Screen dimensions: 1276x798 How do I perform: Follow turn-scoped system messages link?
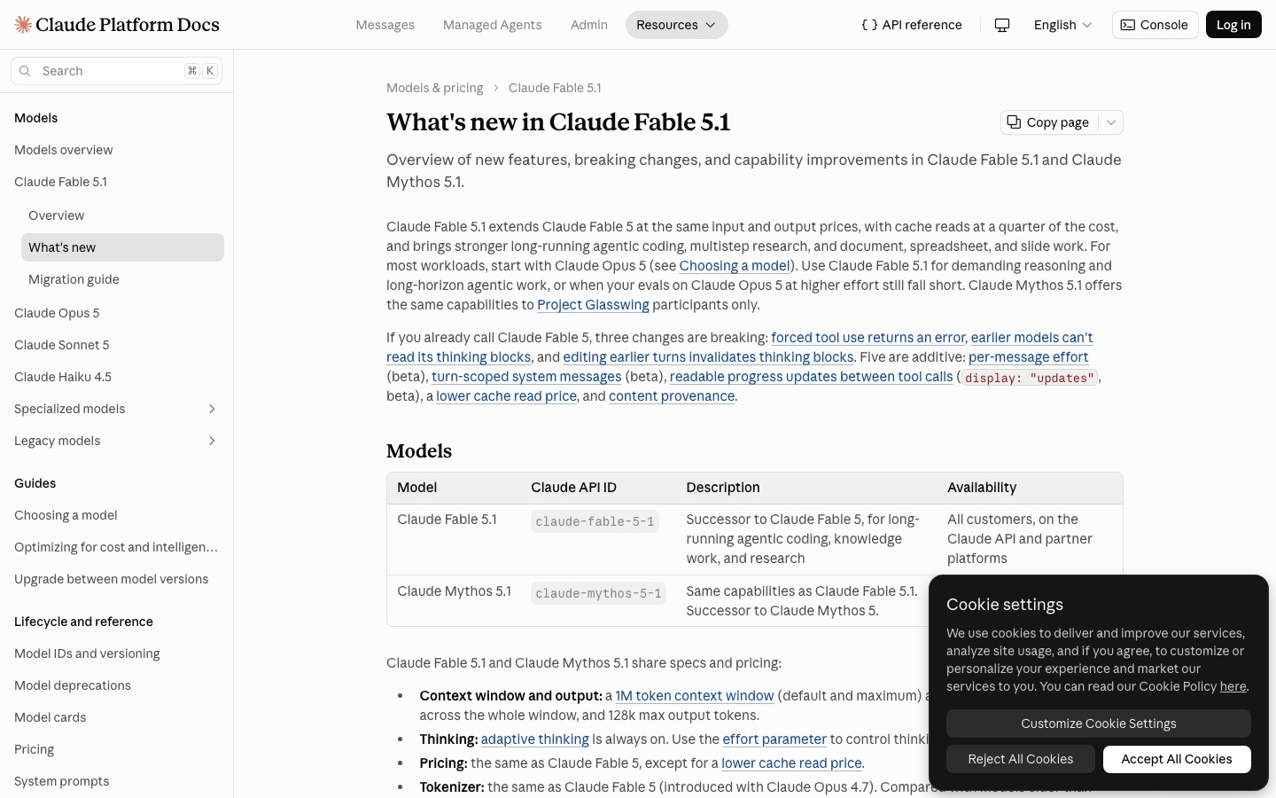coord(526,377)
